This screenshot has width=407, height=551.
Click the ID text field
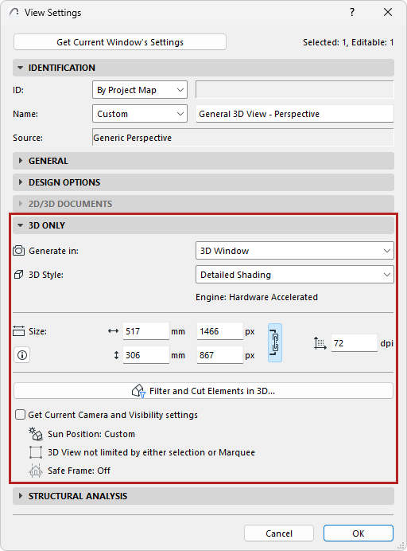tap(295, 90)
